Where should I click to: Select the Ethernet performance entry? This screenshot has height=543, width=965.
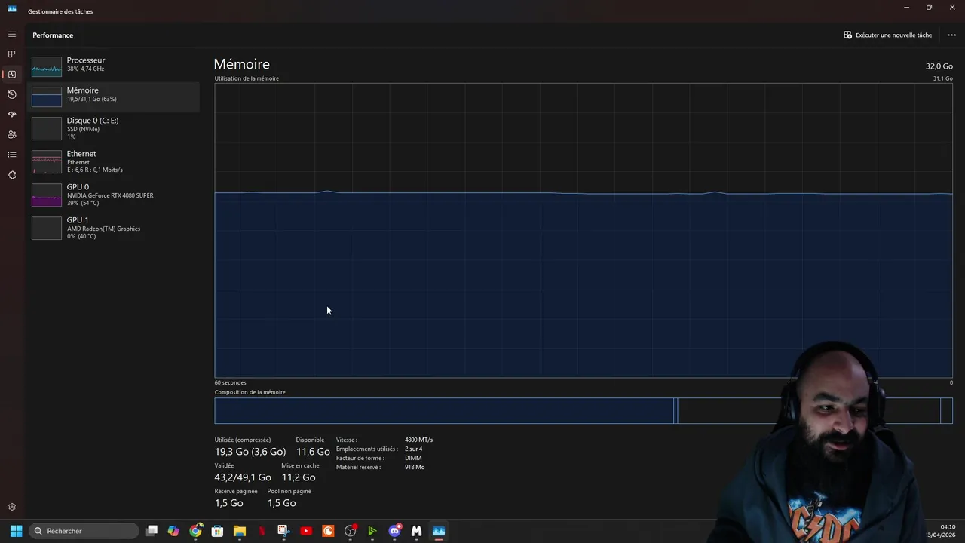[x=113, y=161]
